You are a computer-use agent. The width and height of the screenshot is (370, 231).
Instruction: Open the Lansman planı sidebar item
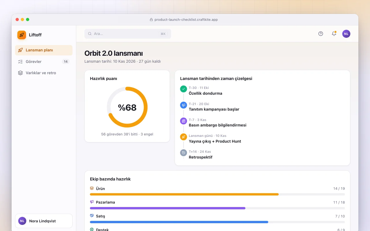click(x=44, y=50)
